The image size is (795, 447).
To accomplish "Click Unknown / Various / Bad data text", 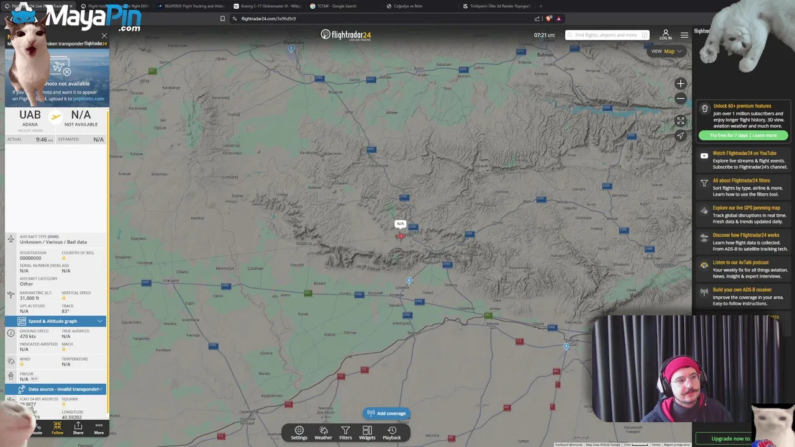I will pos(53,242).
